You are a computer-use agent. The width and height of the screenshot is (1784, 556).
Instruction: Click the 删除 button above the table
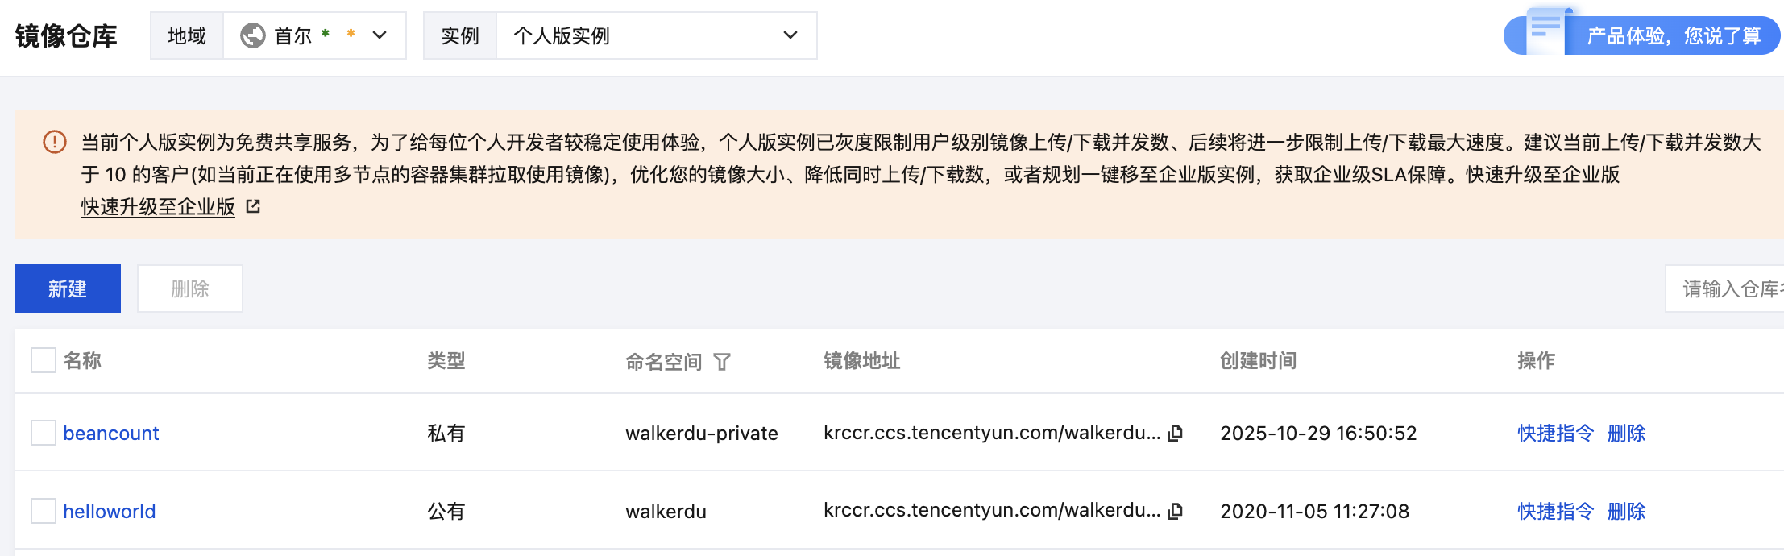190,288
